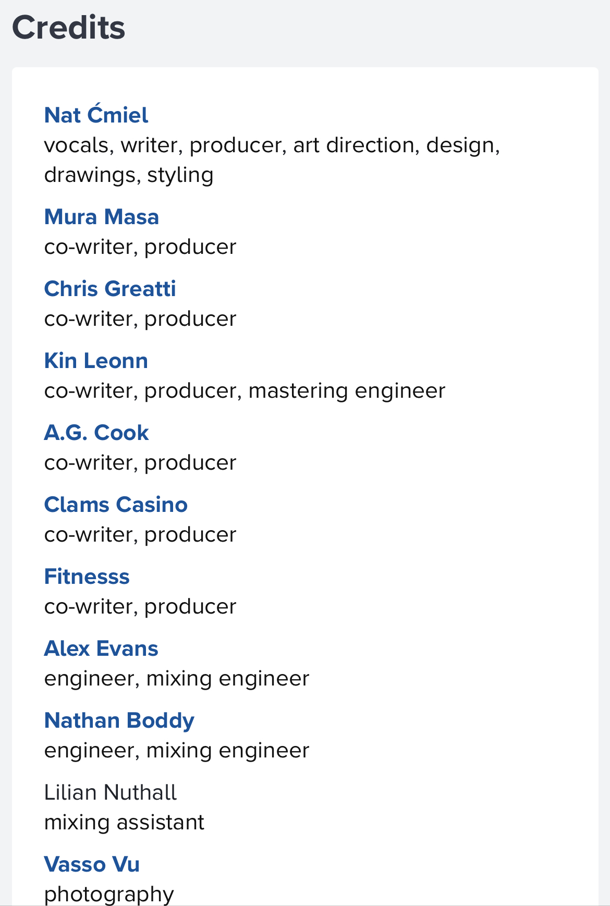Click the Alex Evans link
The image size is (610, 906).
tap(101, 648)
